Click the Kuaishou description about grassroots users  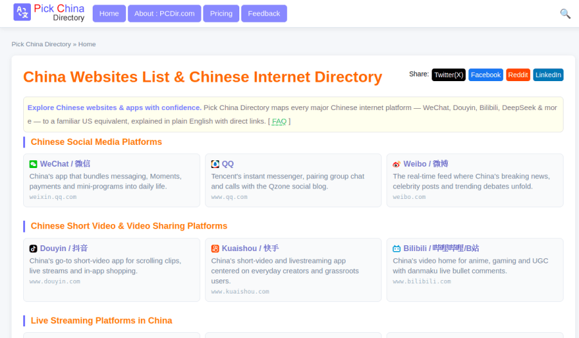(x=285, y=271)
